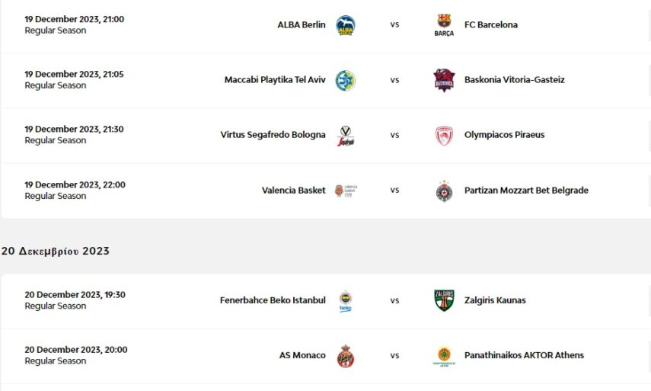Click the ALBA Berlin team logo
The width and height of the screenshot is (651, 391).
(x=346, y=25)
